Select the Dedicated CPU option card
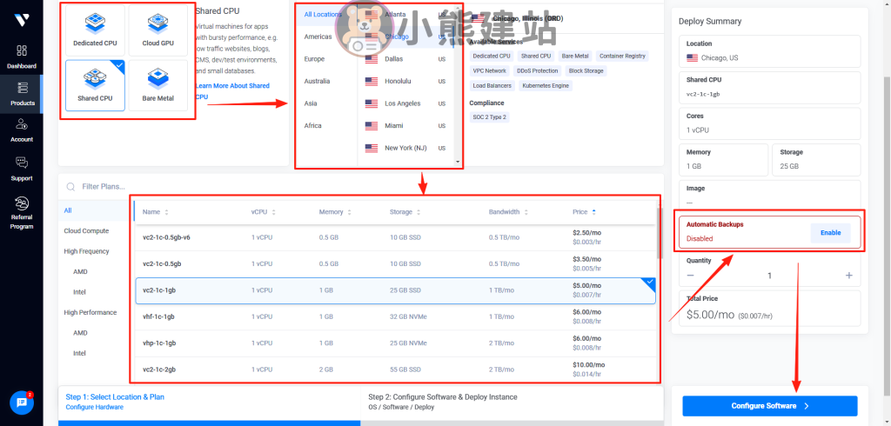The image size is (891, 426). coord(95,31)
